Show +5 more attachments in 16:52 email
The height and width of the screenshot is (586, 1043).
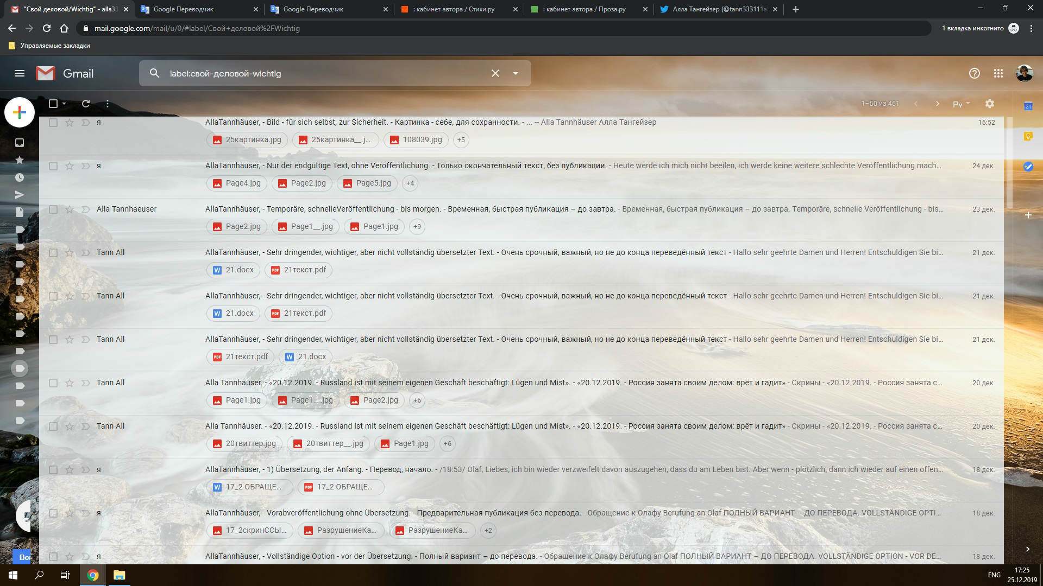461,140
